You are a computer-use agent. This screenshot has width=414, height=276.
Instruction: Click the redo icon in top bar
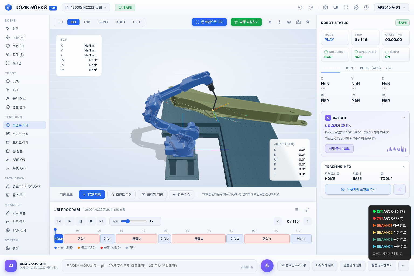pyautogui.click(x=310, y=8)
